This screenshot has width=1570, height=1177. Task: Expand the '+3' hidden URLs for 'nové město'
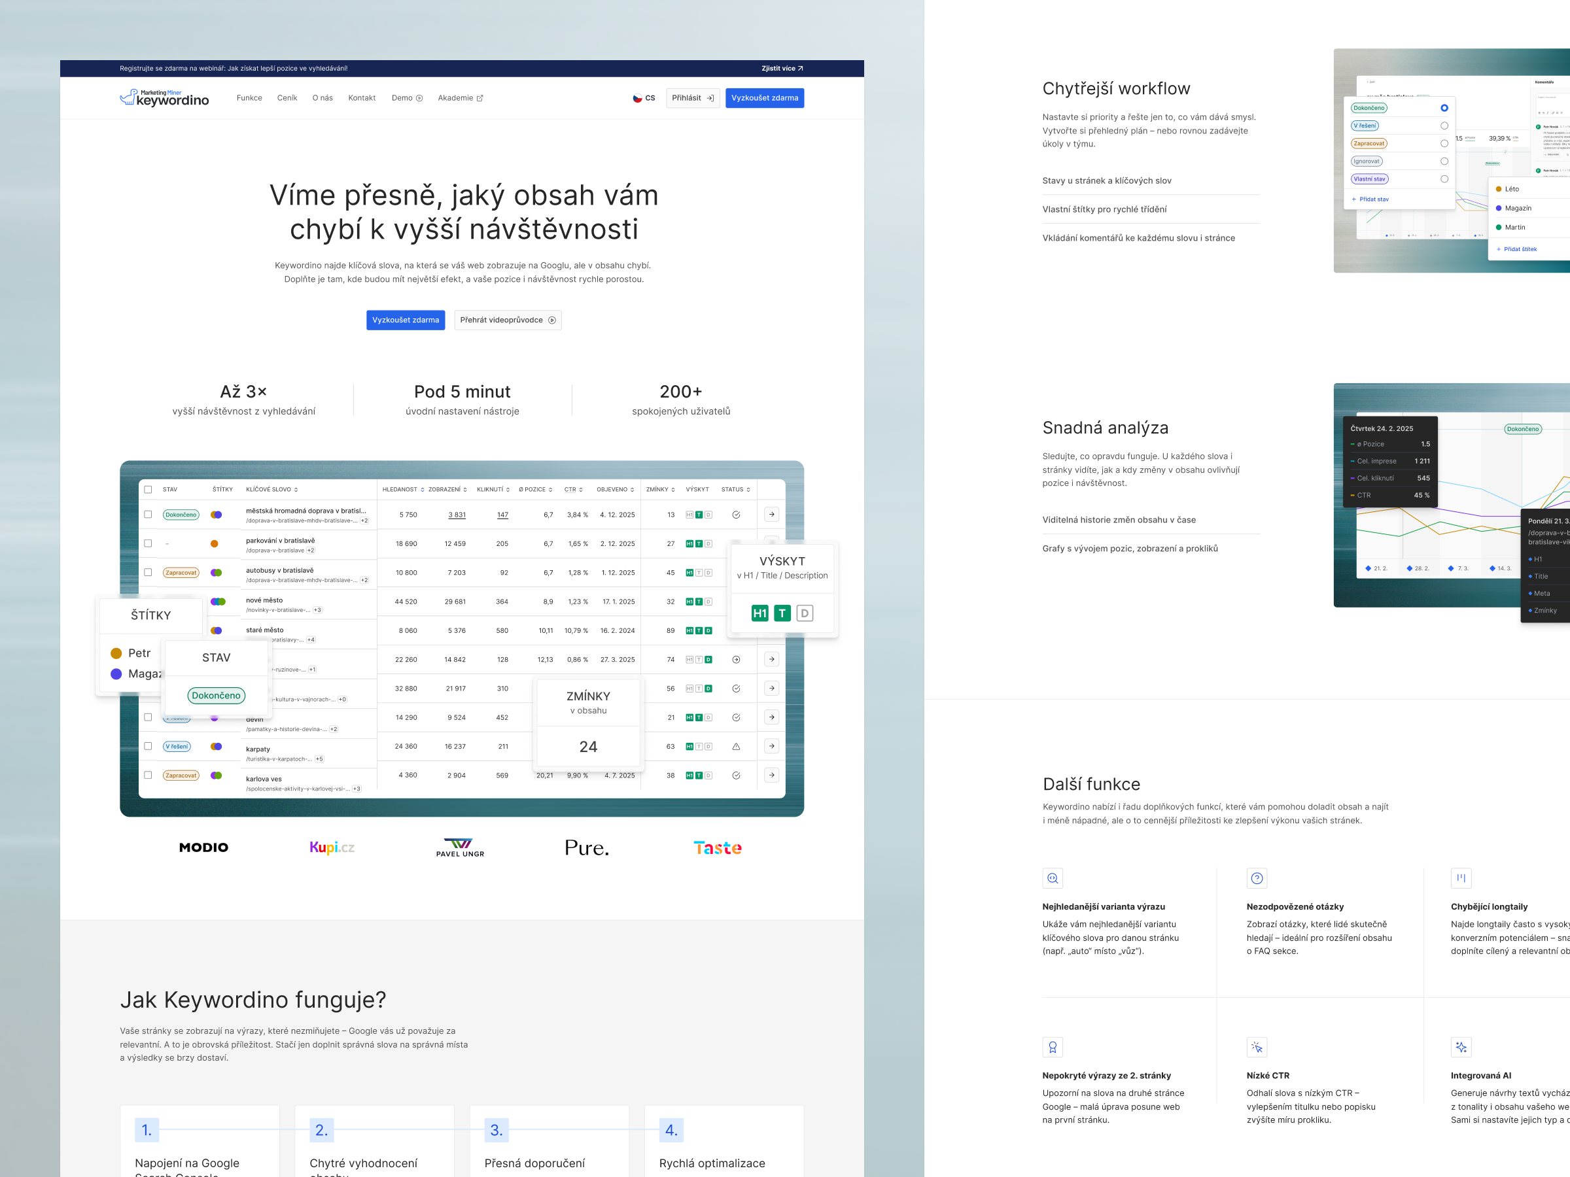(x=317, y=610)
